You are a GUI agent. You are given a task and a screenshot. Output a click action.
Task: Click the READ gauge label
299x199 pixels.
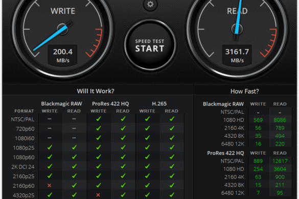click(x=237, y=11)
